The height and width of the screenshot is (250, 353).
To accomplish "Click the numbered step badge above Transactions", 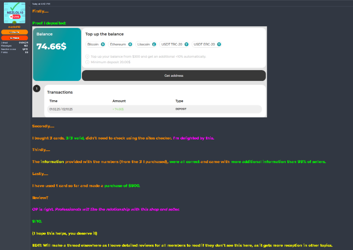I will 37,89.
